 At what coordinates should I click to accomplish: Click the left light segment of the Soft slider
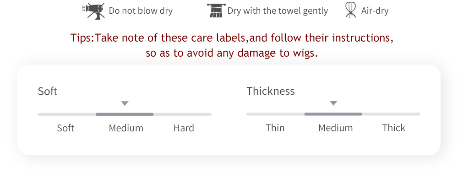point(66,114)
